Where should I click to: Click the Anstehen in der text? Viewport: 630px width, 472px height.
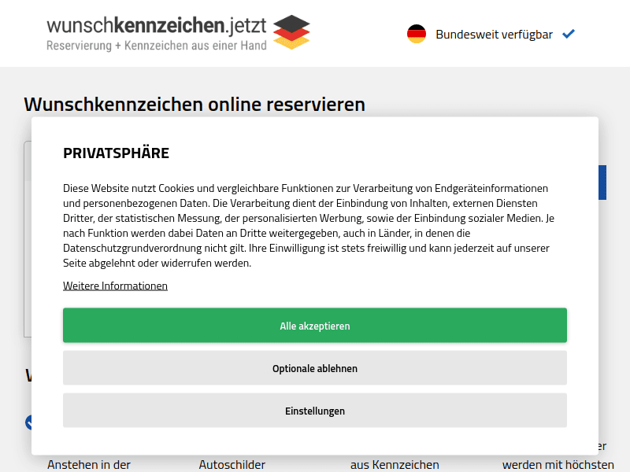pos(89,464)
